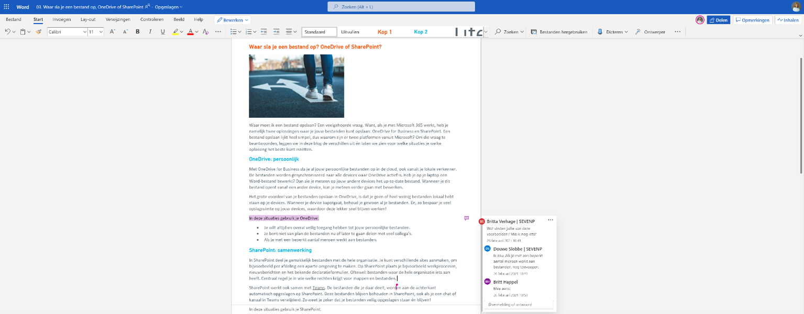
Task: Apply the Uitvullen style
Action: [x=350, y=32]
